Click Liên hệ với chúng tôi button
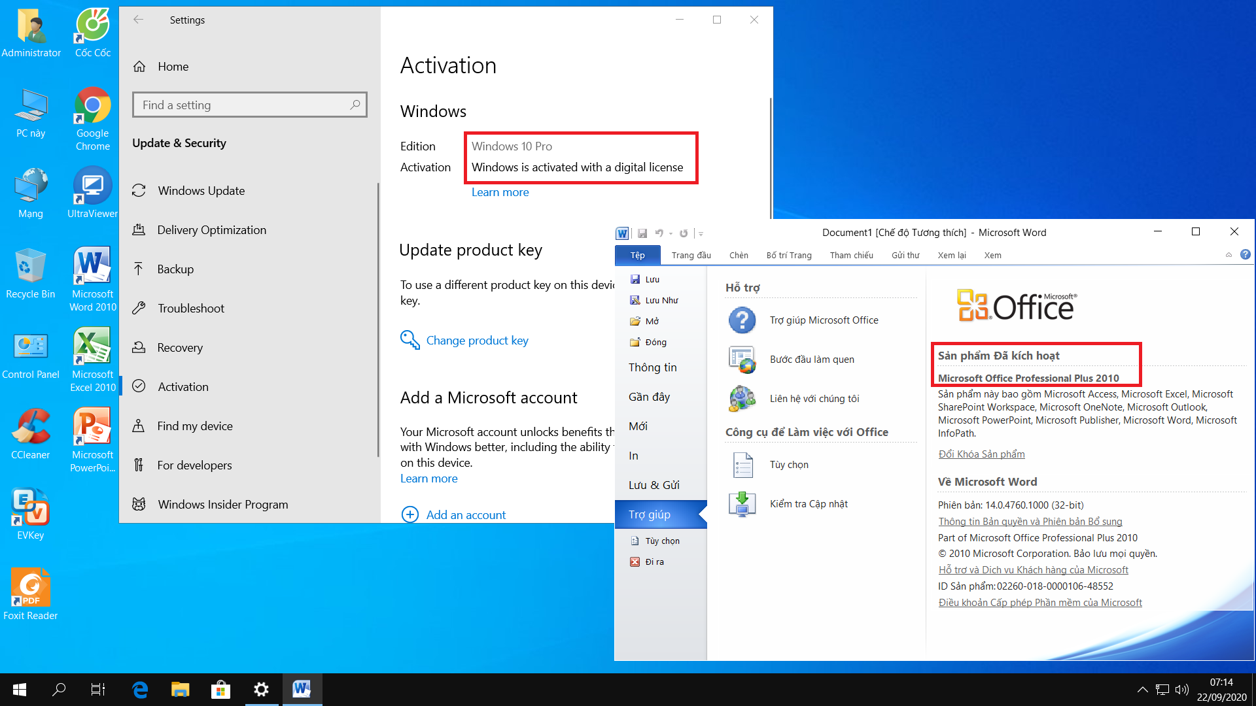 [x=794, y=399]
